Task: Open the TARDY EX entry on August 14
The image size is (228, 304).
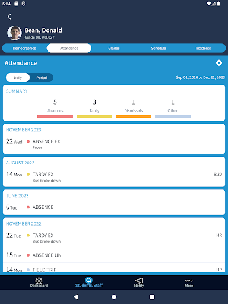Action: click(x=114, y=177)
